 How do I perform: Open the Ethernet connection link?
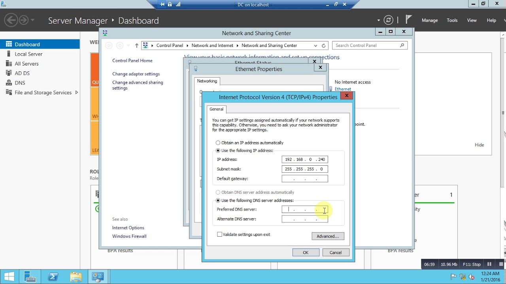tap(343, 89)
